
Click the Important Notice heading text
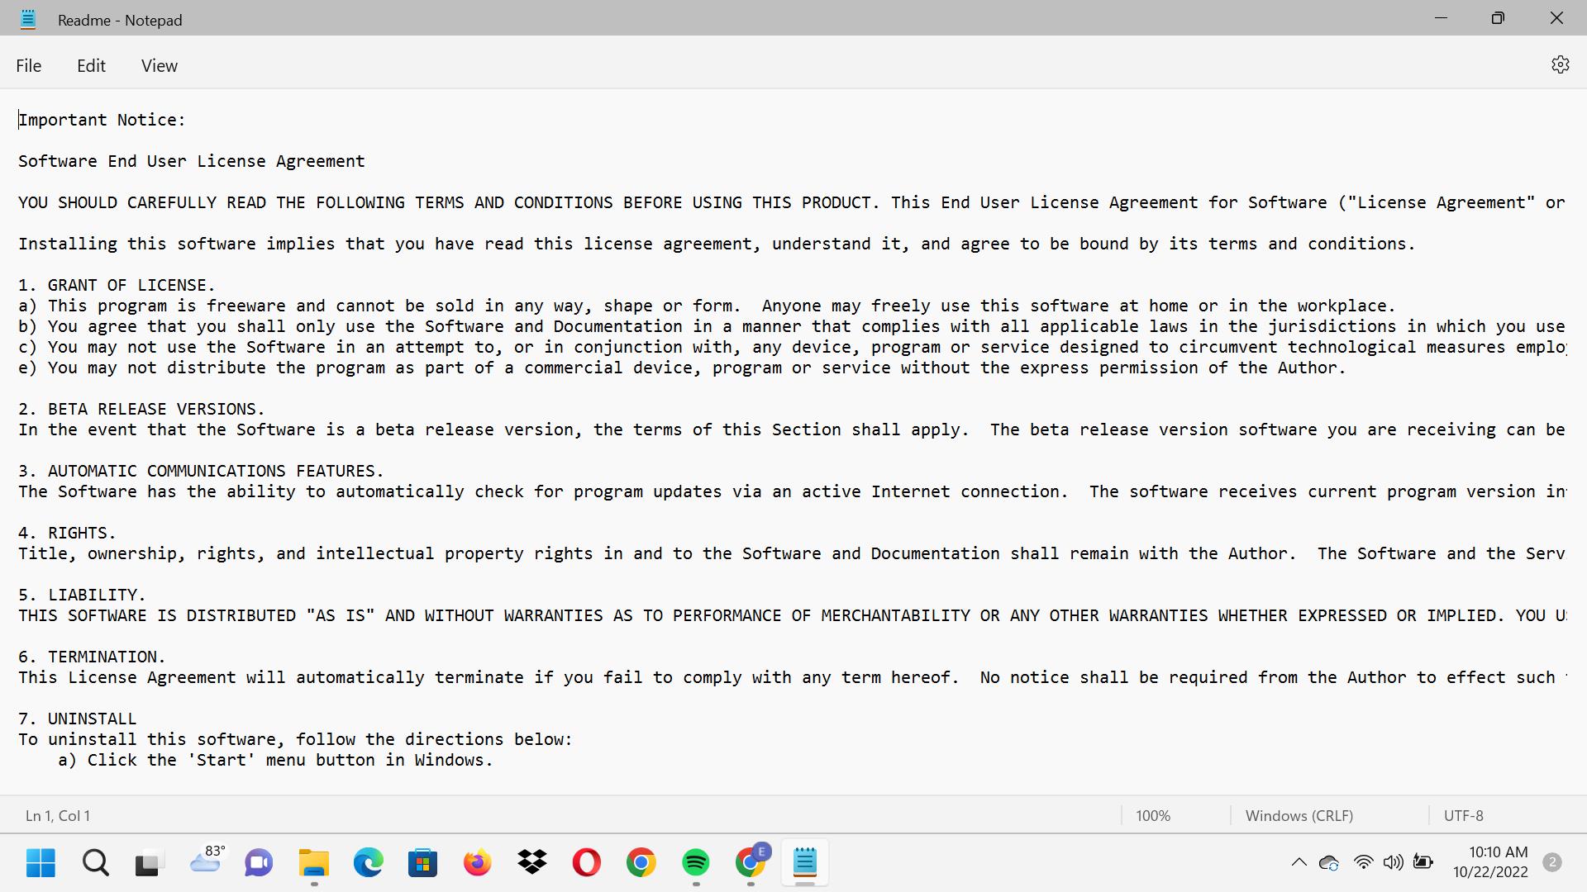[102, 120]
